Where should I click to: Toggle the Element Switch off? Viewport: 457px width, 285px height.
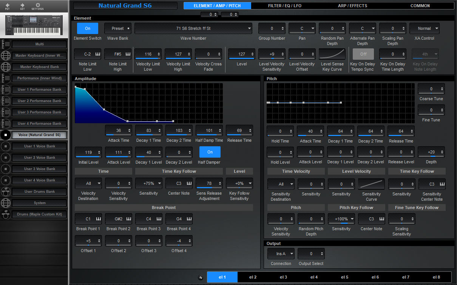pos(87,28)
